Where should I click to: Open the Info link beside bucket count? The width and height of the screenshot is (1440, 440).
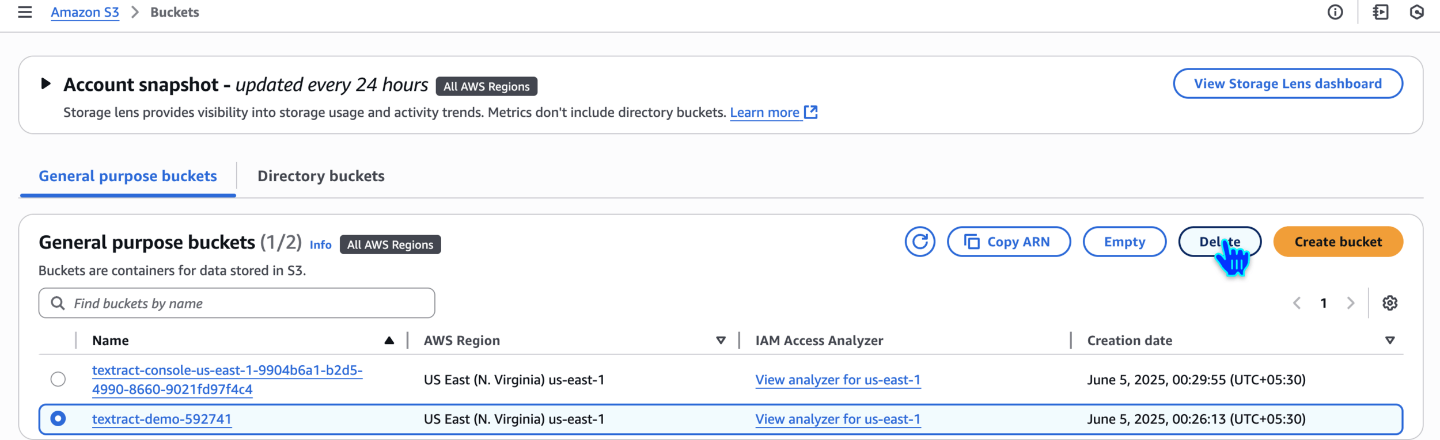(320, 244)
